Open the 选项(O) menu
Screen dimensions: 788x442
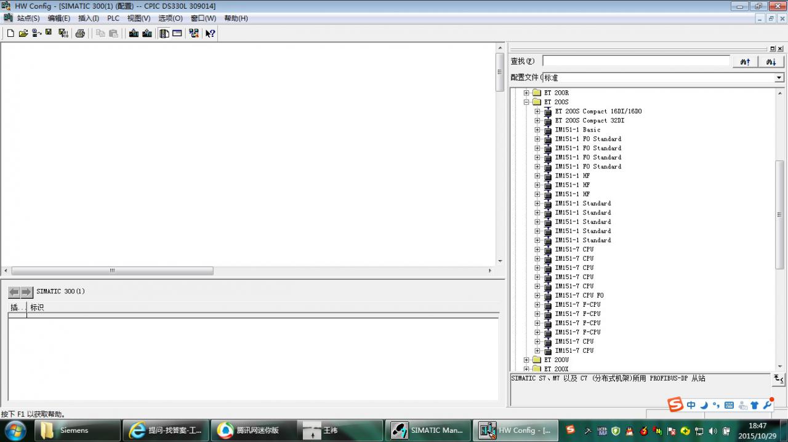[171, 18]
